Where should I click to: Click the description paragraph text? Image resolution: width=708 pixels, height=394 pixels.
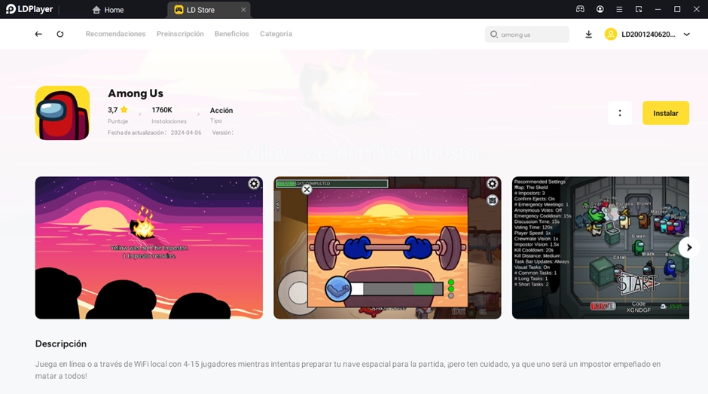point(348,370)
